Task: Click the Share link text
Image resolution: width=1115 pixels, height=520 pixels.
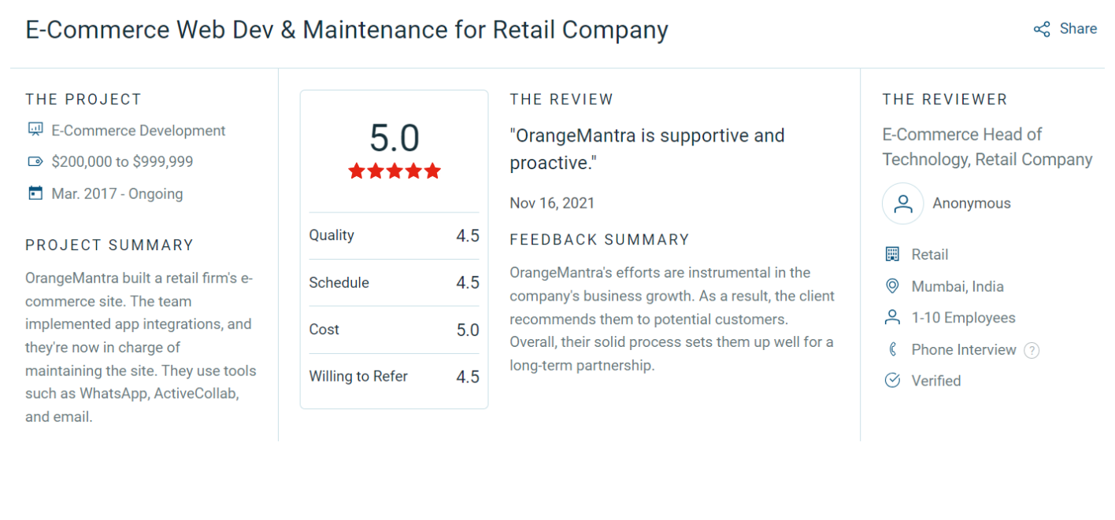Action: (x=1078, y=29)
